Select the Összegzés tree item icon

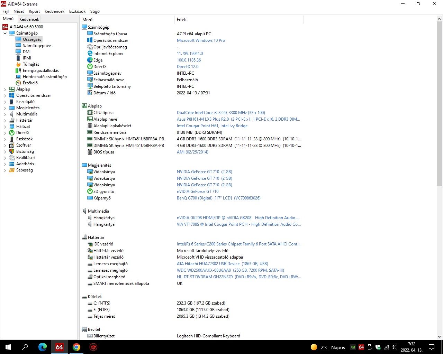click(18, 39)
